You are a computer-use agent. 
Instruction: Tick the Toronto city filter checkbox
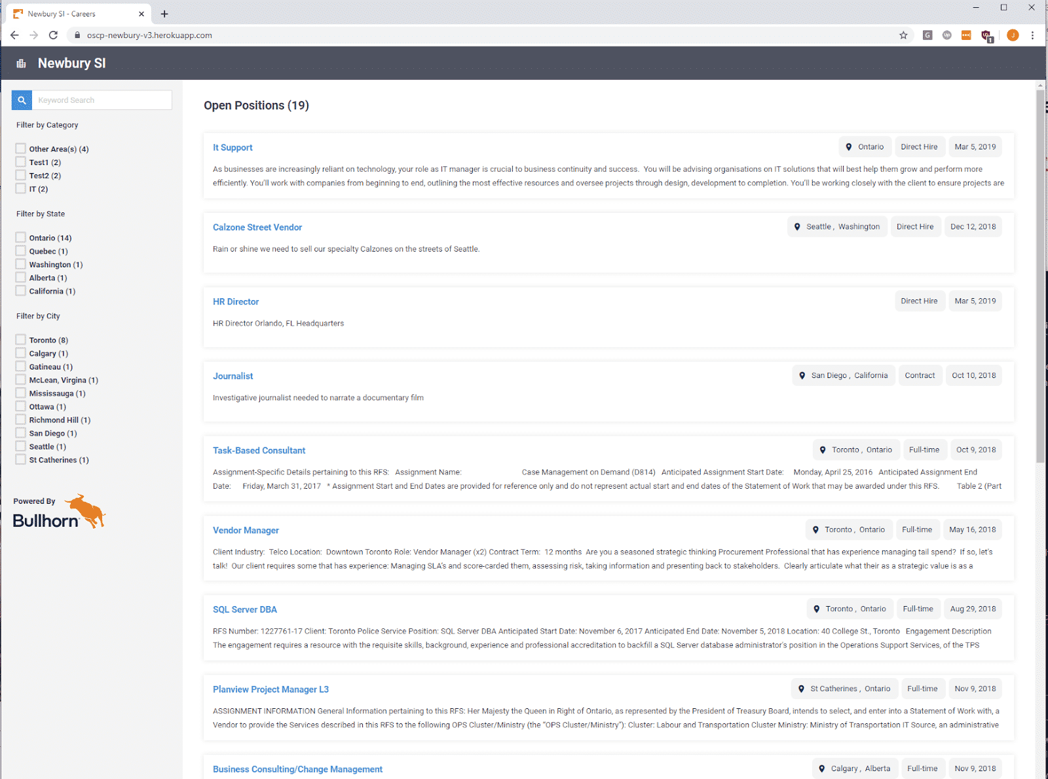tap(21, 340)
